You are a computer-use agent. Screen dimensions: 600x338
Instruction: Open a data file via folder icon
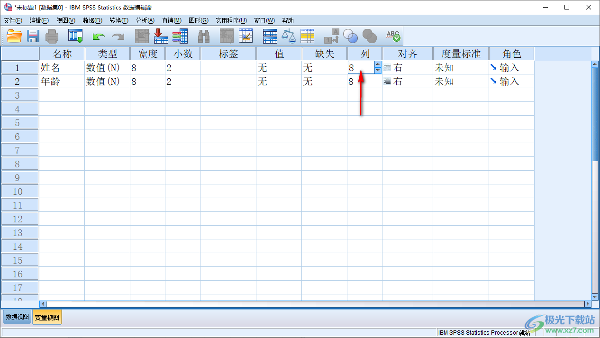(x=15, y=36)
